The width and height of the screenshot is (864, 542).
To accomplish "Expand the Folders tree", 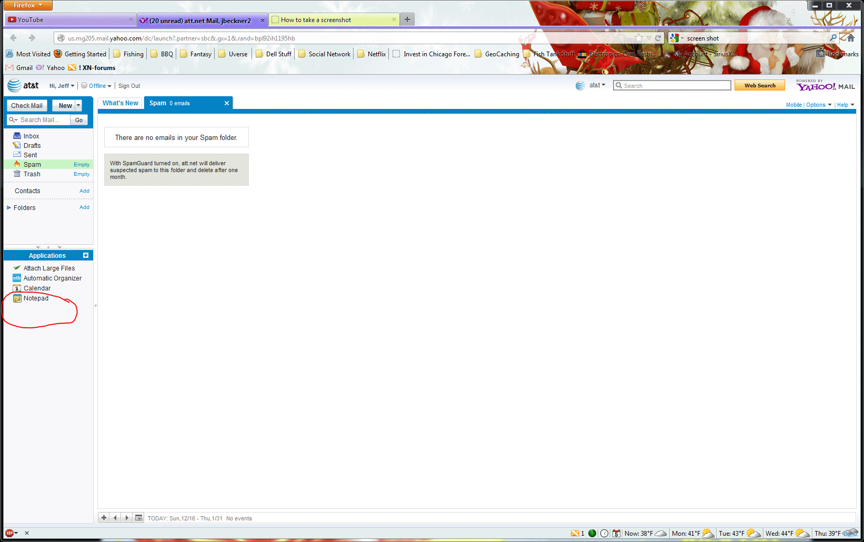I will pos(9,208).
